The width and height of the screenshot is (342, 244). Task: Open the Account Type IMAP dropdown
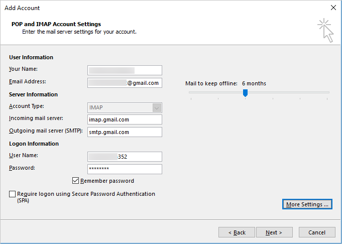tap(157, 107)
